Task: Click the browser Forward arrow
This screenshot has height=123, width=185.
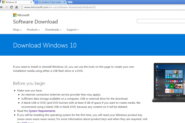Action: tap(6, 7)
